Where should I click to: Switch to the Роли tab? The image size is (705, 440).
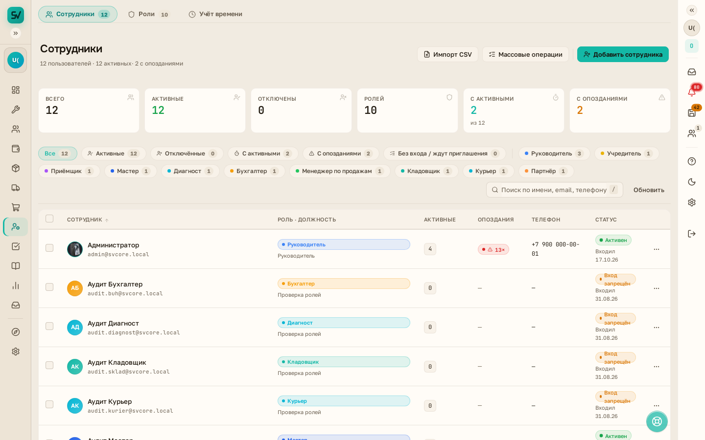149,14
